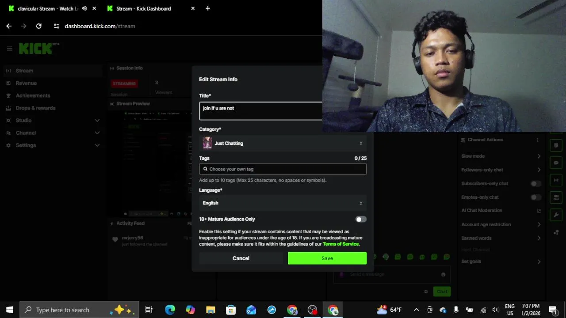Toggle the hamburger sidebar menu
This screenshot has height=318, width=566.
click(x=9, y=49)
